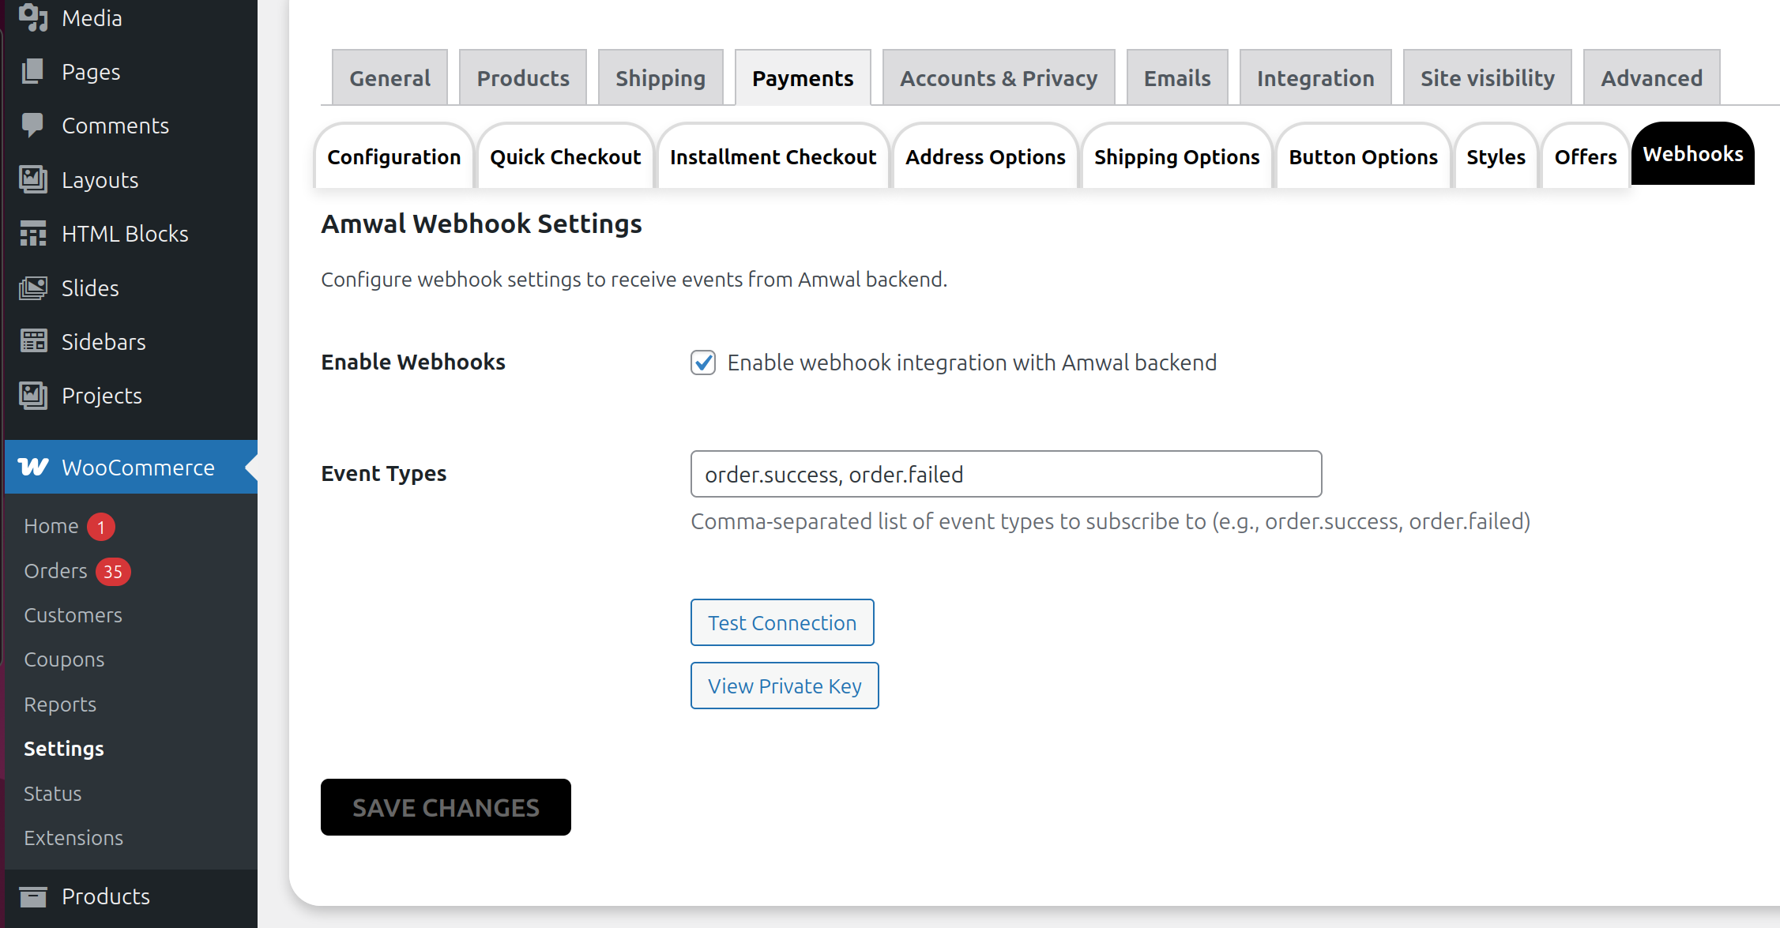
Task: Click the HTML Blocks grid icon
Action: coord(33,234)
